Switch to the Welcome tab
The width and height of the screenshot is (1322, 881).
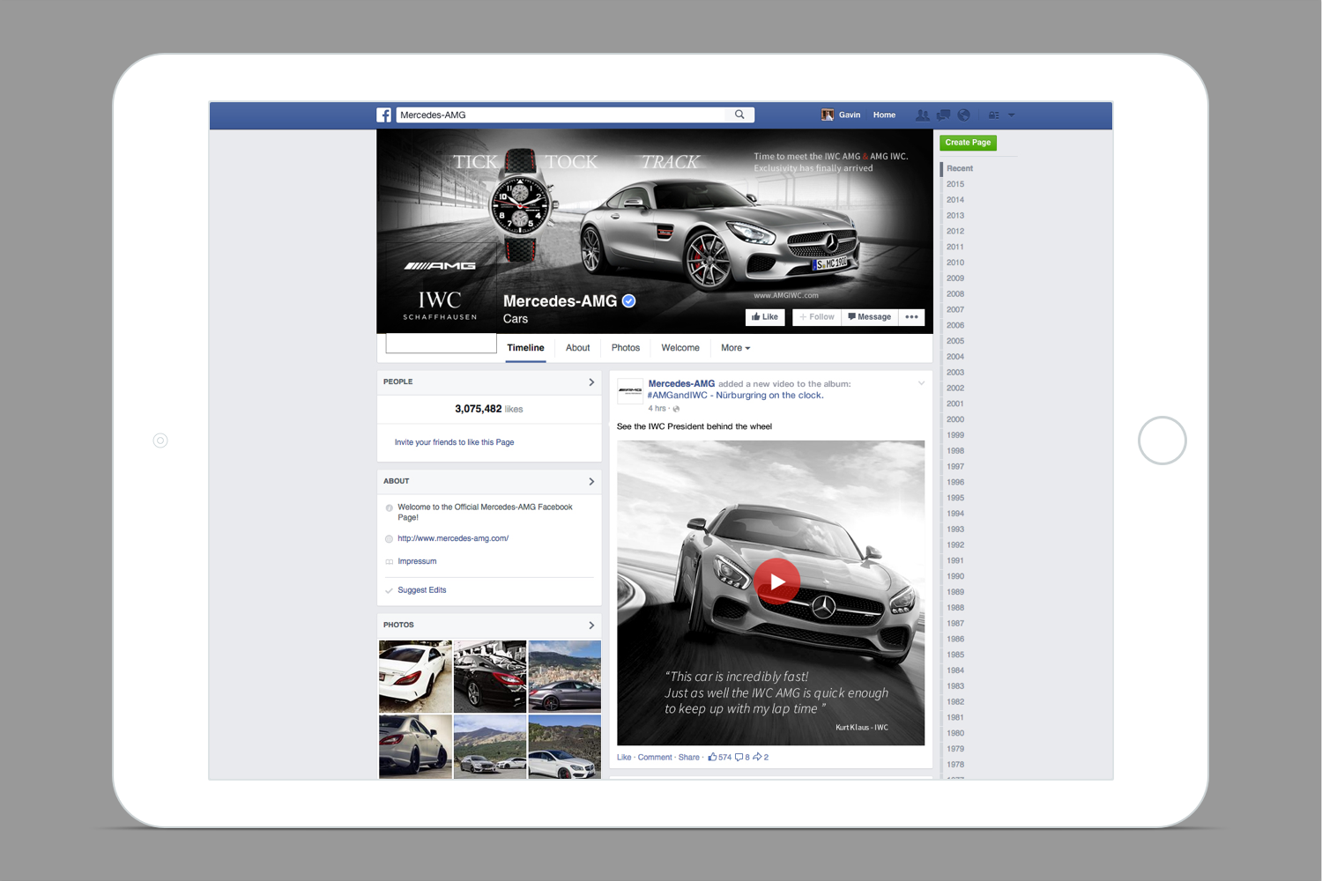[x=680, y=348]
